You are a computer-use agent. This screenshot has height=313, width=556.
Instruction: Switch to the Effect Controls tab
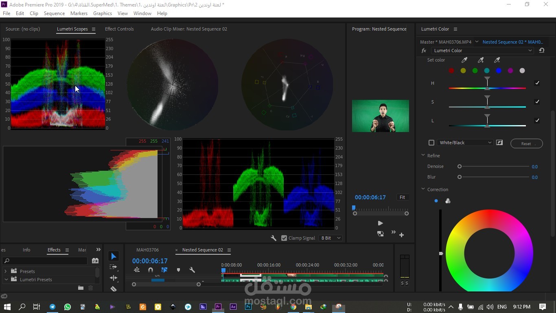point(119,29)
